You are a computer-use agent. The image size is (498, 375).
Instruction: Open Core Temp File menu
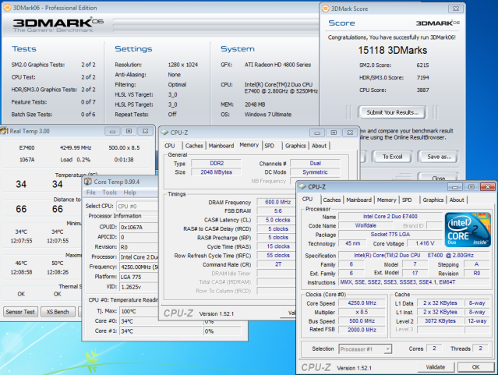pos(91,193)
